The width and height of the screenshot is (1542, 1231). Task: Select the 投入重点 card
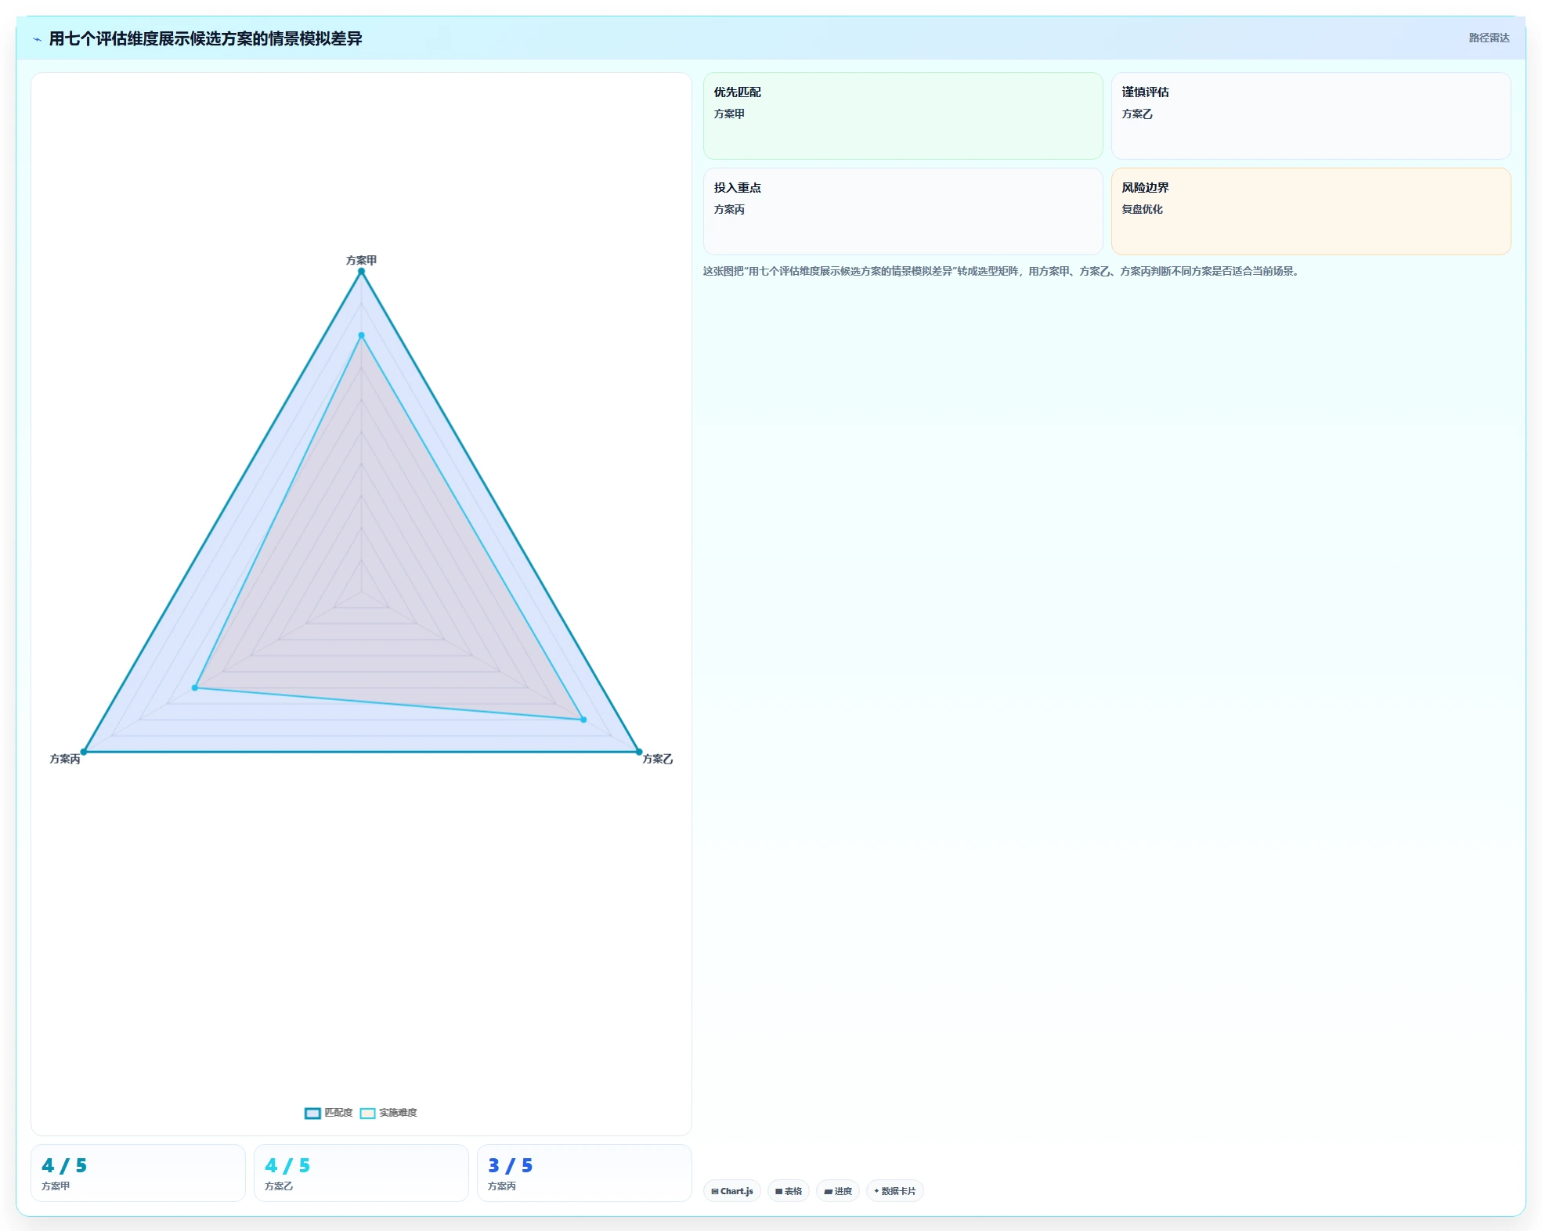(903, 211)
